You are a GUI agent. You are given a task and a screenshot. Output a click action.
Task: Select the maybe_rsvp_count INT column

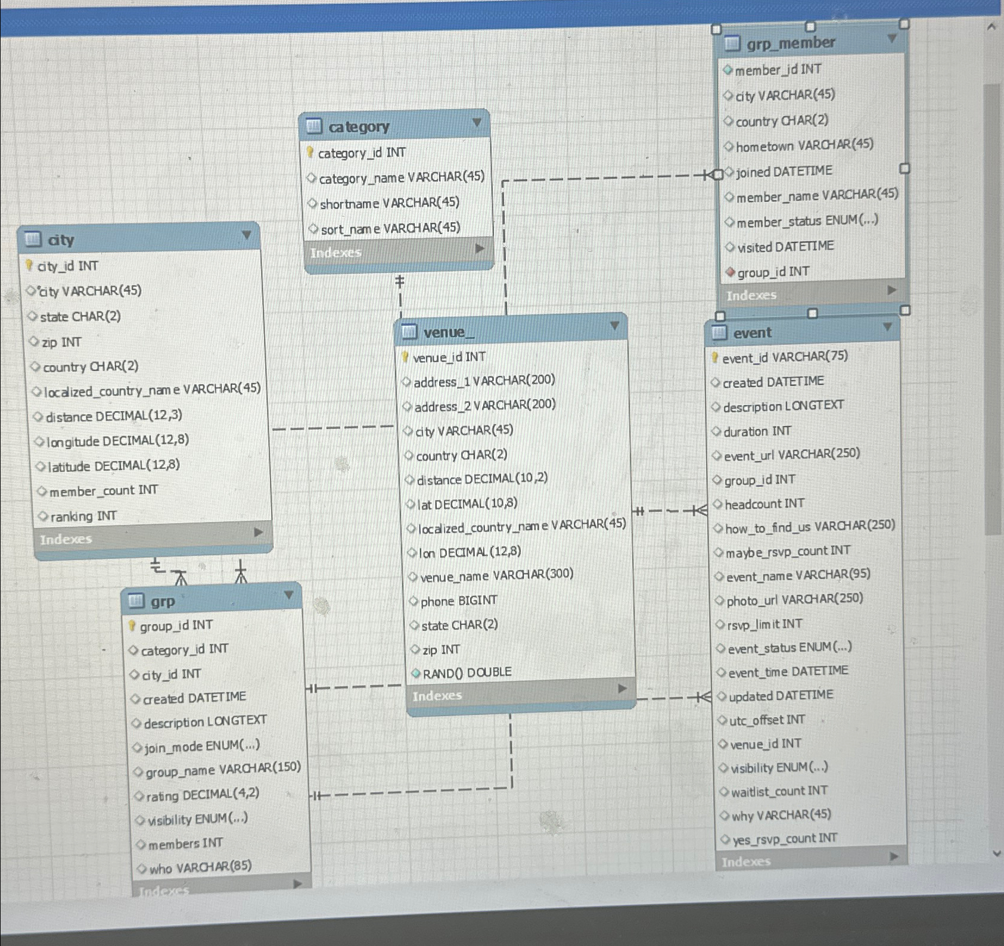(x=788, y=552)
